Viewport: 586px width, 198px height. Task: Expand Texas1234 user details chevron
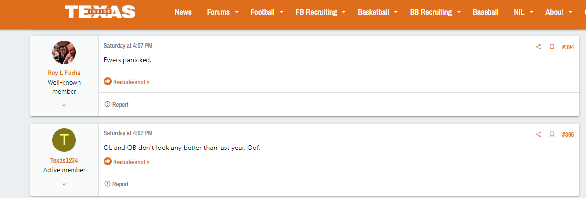click(64, 185)
